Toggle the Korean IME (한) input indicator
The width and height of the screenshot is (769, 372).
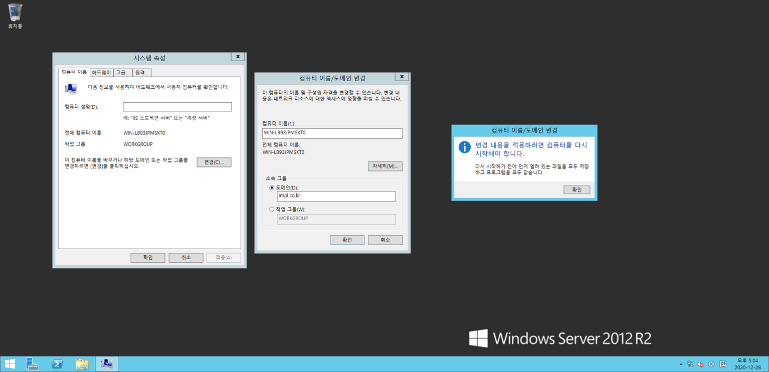pyautogui.click(x=722, y=364)
